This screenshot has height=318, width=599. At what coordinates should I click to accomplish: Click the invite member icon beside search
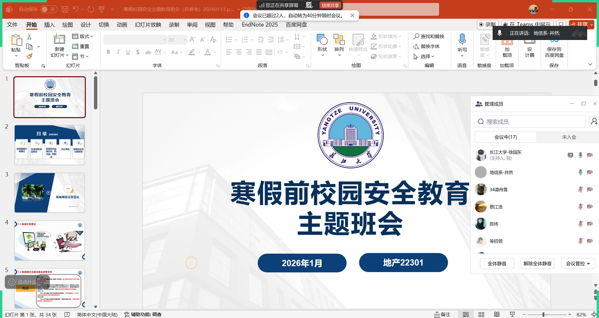click(x=594, y=121)
